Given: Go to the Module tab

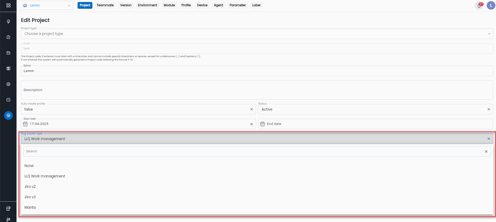Looking at the screenshot, I should pos(169,5).
